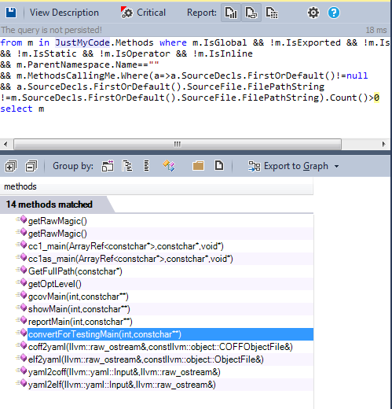Click the save query floppy disk icon
Screen dimensions: 392x409
[x=11, y=13]
